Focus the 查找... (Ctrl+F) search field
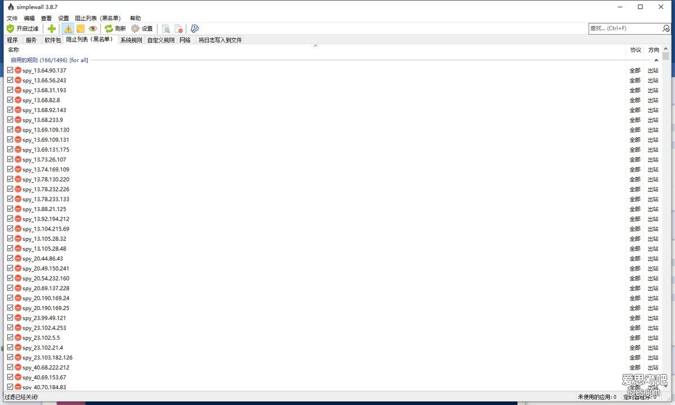675x405 pixels. (x=625, y=28)
